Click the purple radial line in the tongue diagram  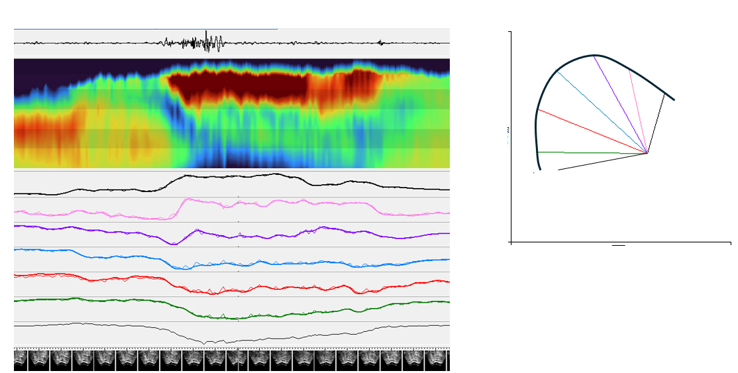coord(621,105)
